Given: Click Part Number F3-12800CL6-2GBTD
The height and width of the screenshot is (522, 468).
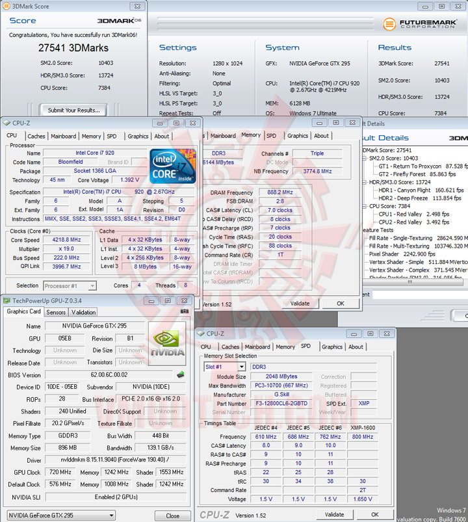Looking at the screenshot, I should (281, 404).
